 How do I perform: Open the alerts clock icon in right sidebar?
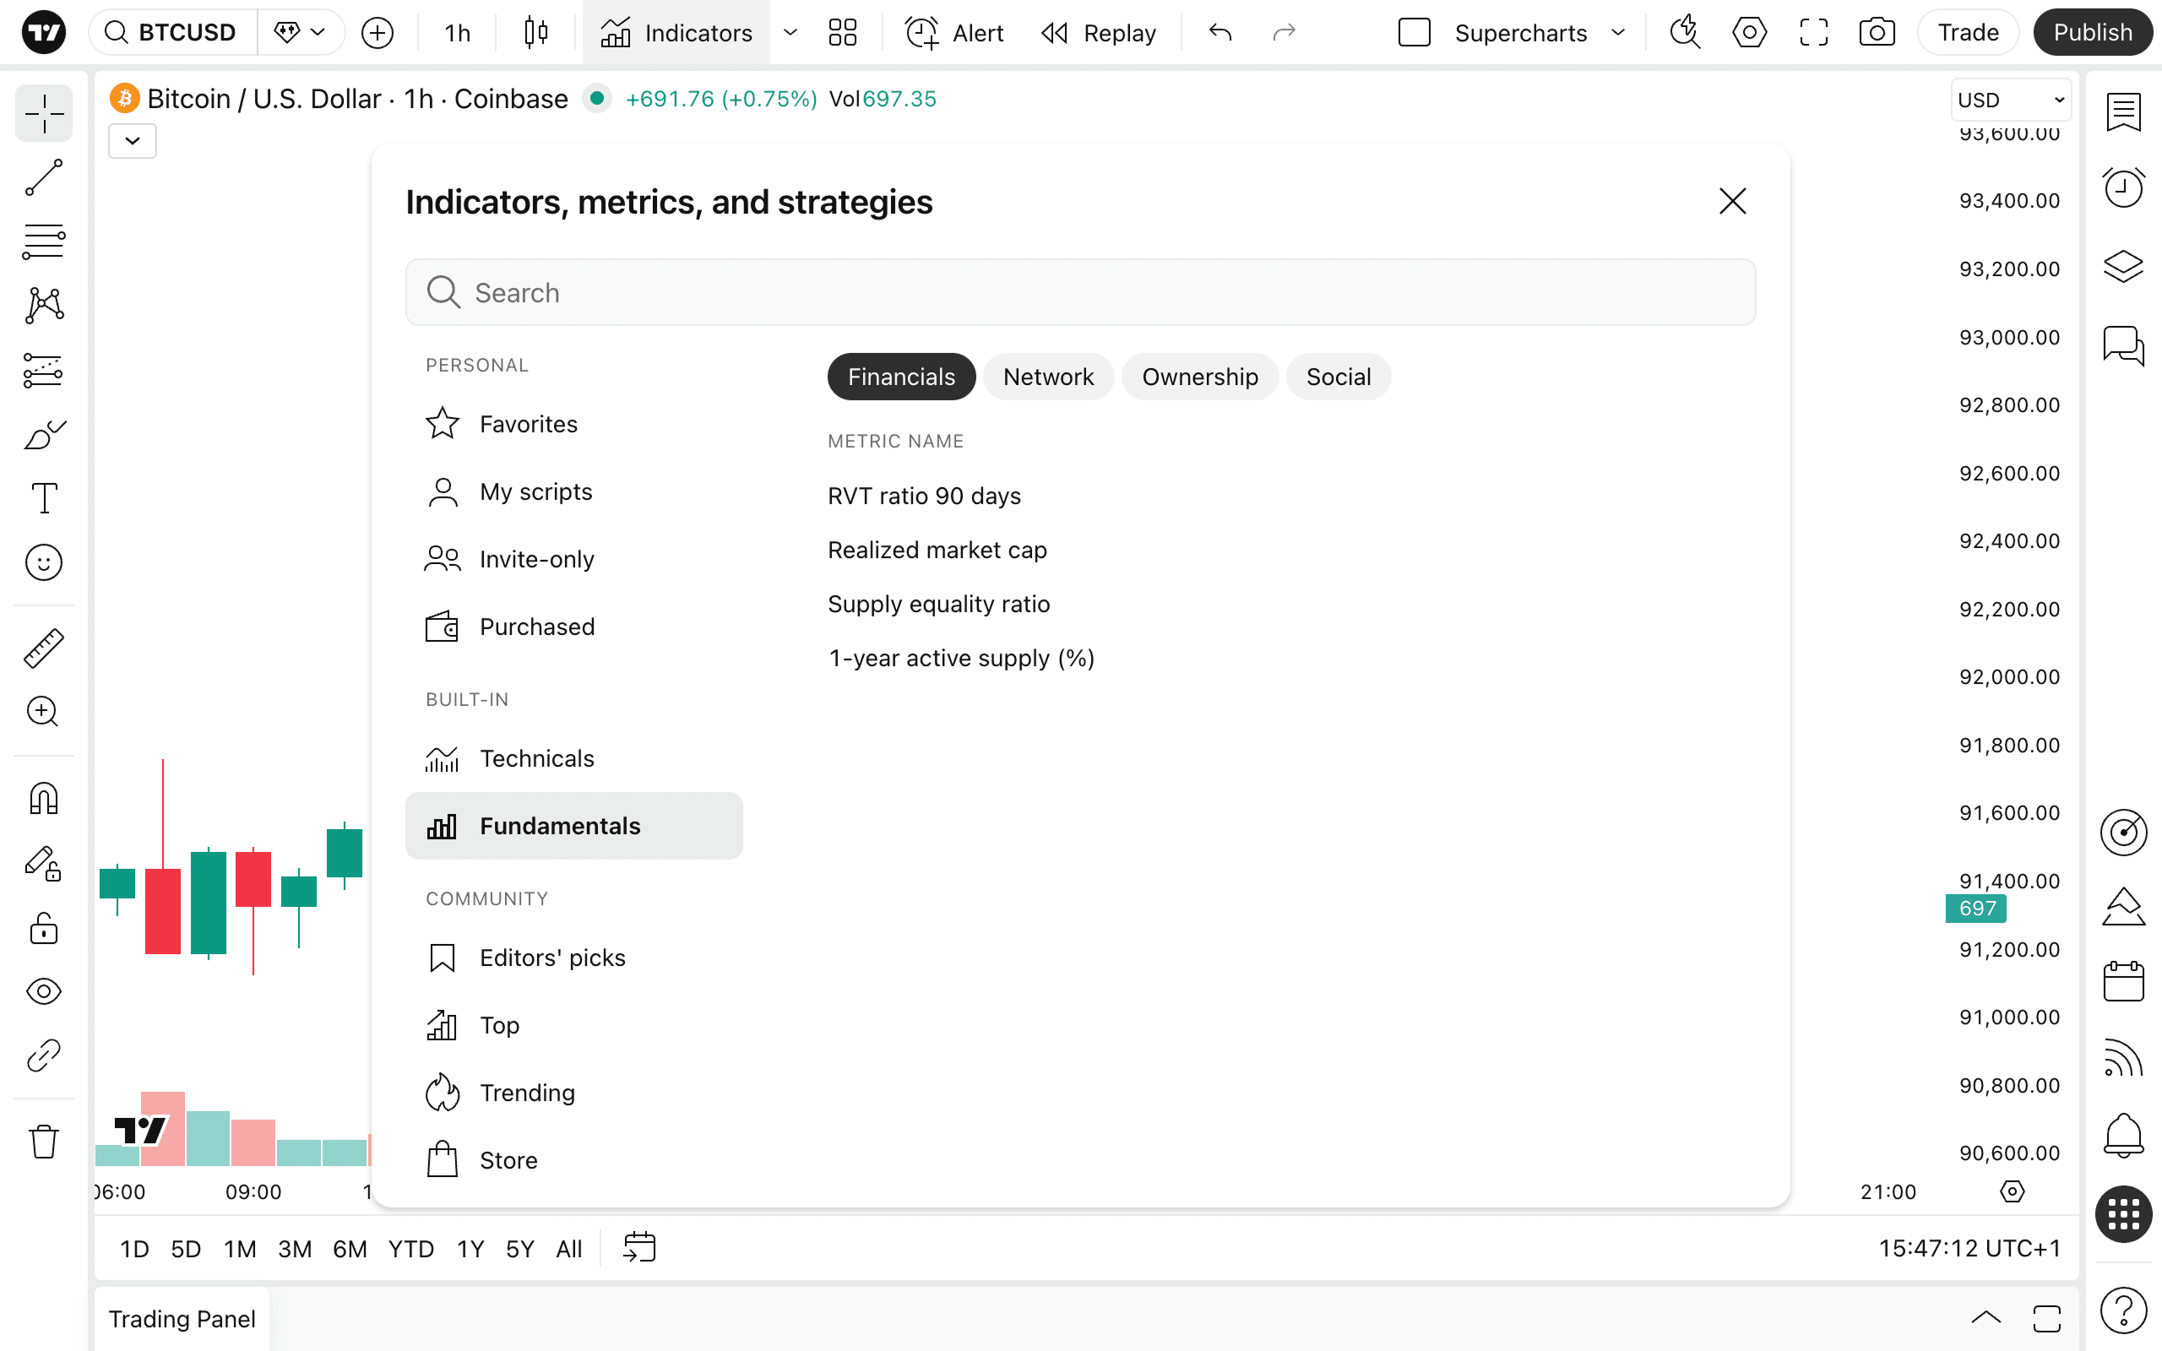pos(2122,187)
